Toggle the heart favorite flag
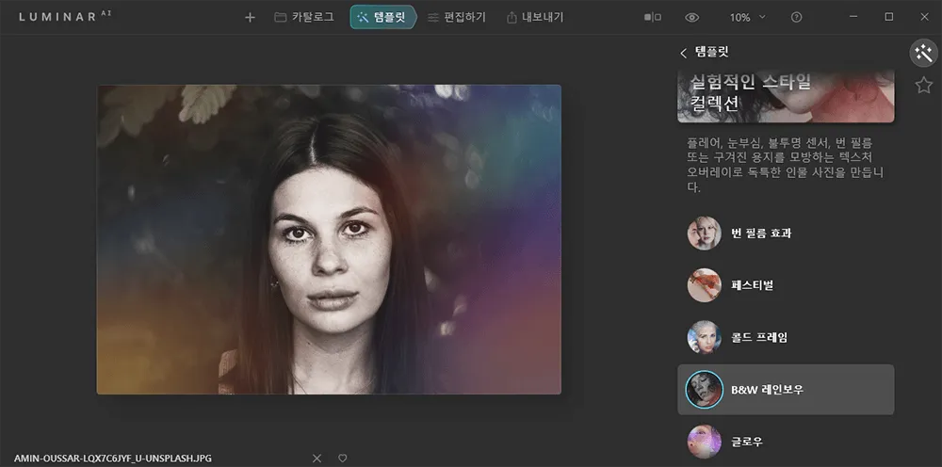 point(343,458)
